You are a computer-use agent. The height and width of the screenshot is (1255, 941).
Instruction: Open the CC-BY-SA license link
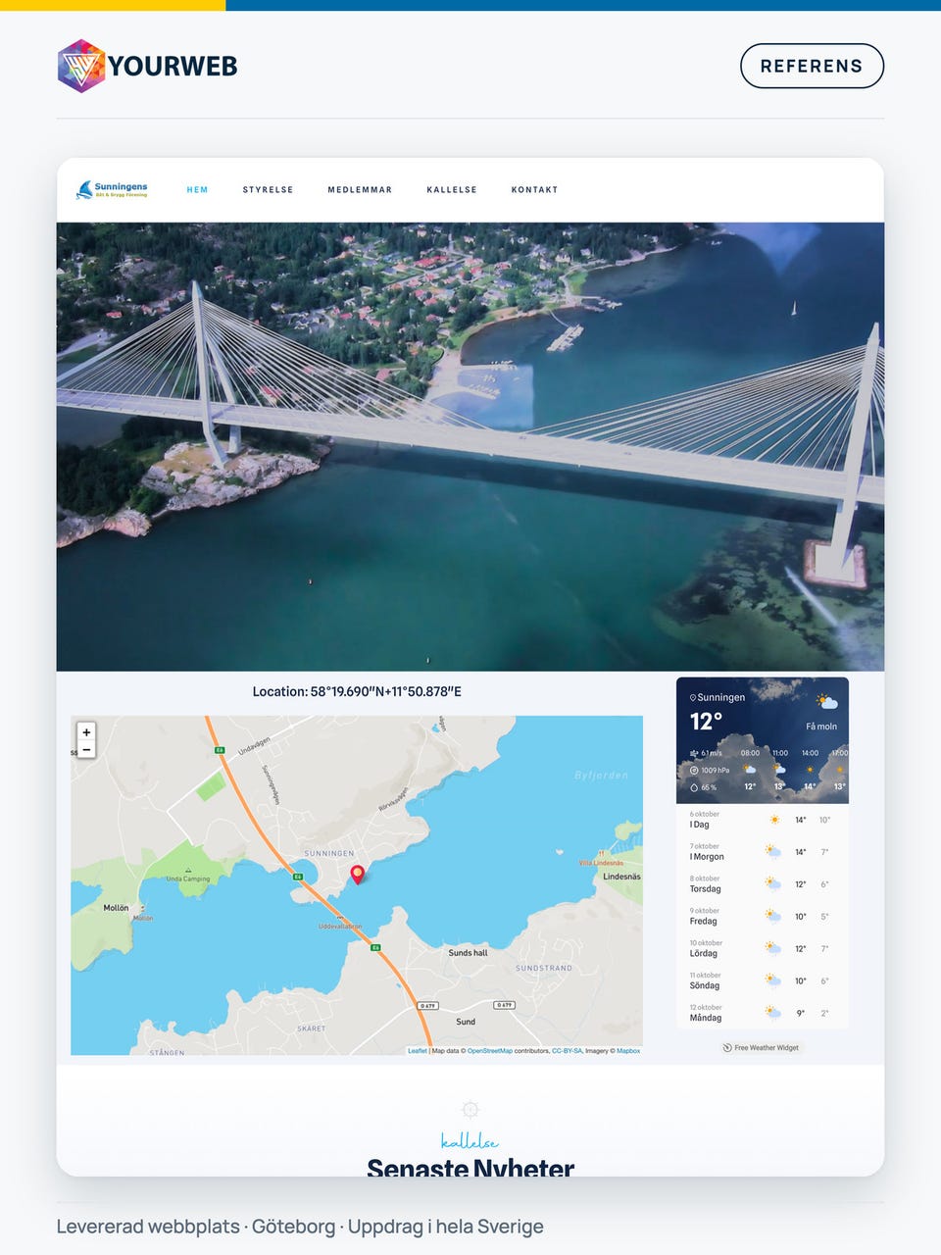click(567, 1051)
